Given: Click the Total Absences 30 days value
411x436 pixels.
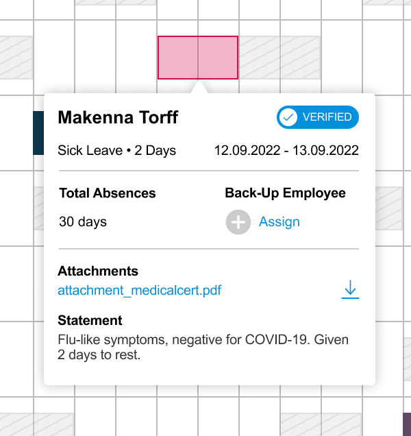Looking at the screenshot, I should pyautogui.click(x=83, y=222).
